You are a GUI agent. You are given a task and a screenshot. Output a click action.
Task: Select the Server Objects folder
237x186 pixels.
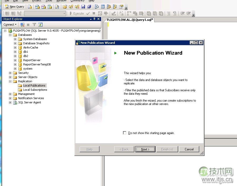(28, 77)
